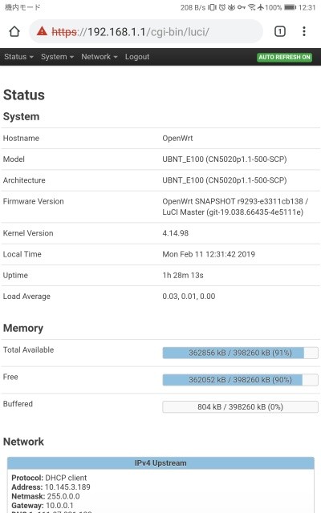321x513 pixels.
Task: Tap the alarm clock icon in status bar
Action: click(222, 7)
